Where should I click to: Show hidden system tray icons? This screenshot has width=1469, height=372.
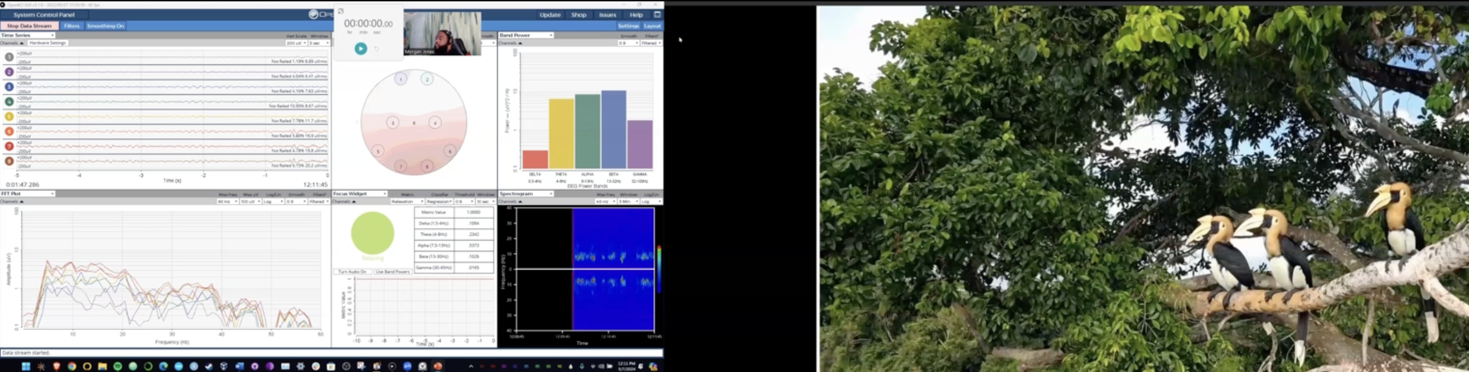(471, 366)
